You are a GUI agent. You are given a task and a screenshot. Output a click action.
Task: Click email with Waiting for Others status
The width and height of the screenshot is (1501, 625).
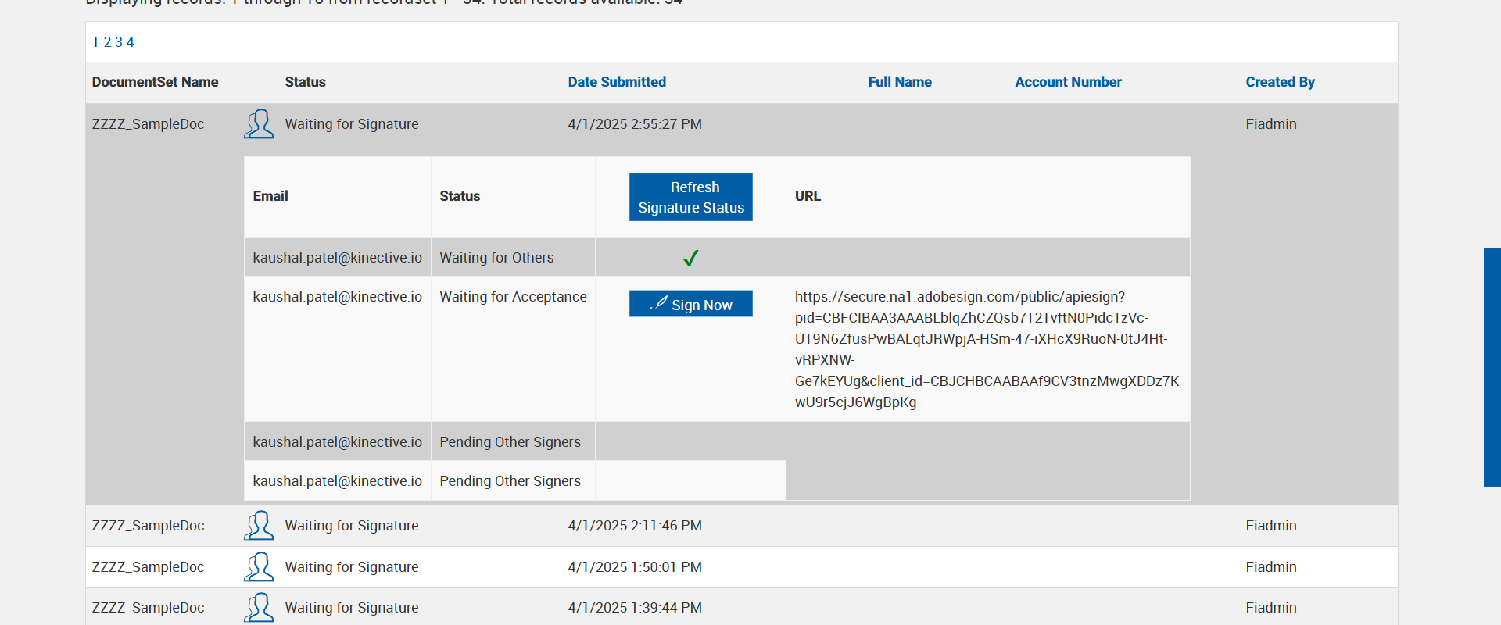(x=337, y=258)
